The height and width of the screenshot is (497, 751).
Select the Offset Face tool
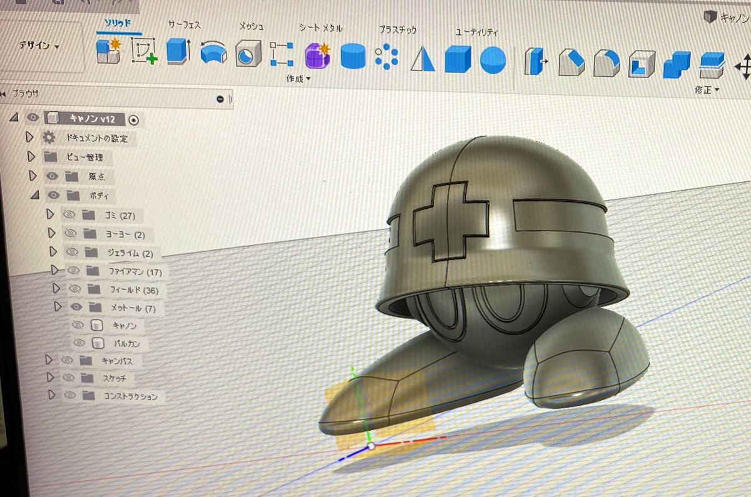tap(712, 66)
